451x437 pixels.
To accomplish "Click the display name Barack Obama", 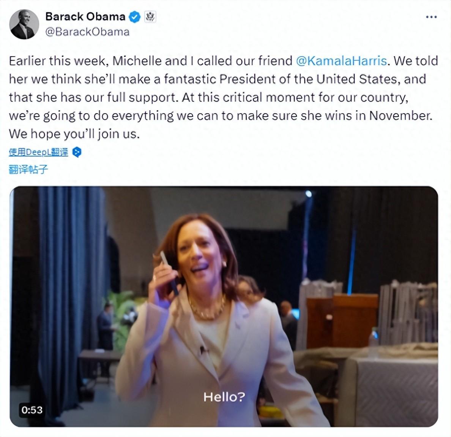I will click(x=85, y=17).
